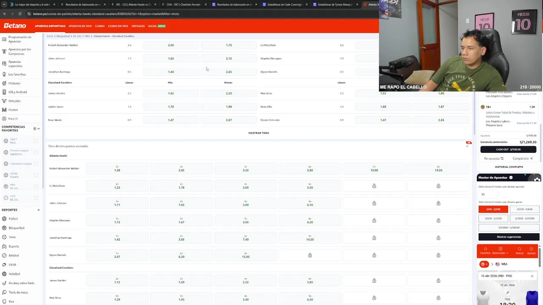
Task: Click Mostrar sugerencias button
Action: click(x=509, y=237)
